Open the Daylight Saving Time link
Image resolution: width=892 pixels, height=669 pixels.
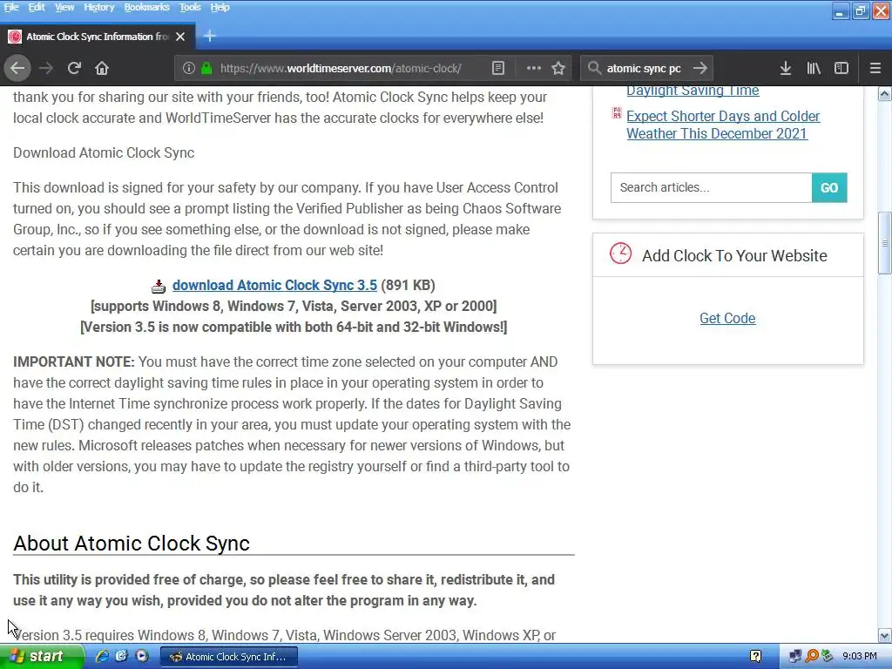click(693, 91)
